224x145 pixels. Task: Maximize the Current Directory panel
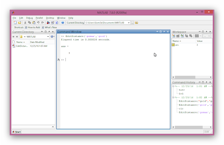45,32
